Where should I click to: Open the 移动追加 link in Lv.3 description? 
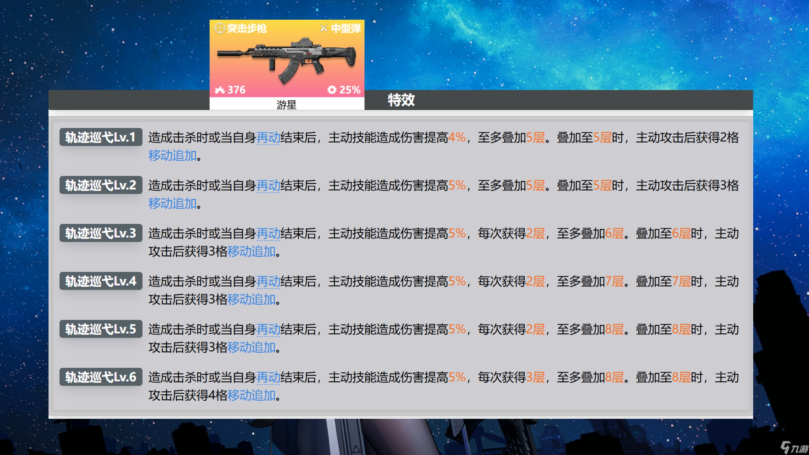click(x=252, y=252)
